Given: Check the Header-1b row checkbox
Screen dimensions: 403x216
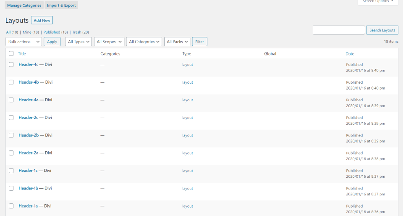Looking at the screenshot, I should coord(11,188).
